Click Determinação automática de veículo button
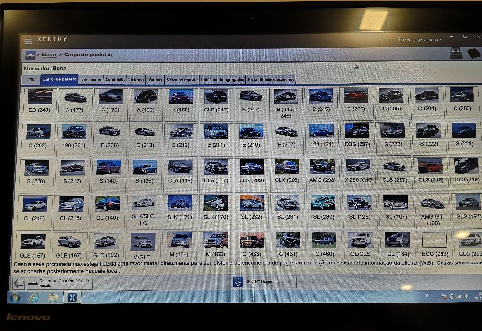The height and width of the screenshot is (331, 482). point(60,283)
